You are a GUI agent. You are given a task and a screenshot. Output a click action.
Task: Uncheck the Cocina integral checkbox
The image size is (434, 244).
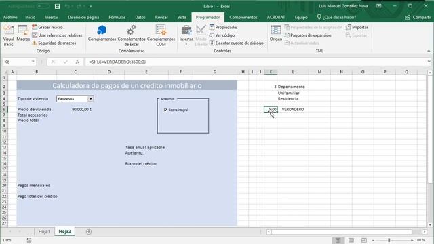[165, 110]
